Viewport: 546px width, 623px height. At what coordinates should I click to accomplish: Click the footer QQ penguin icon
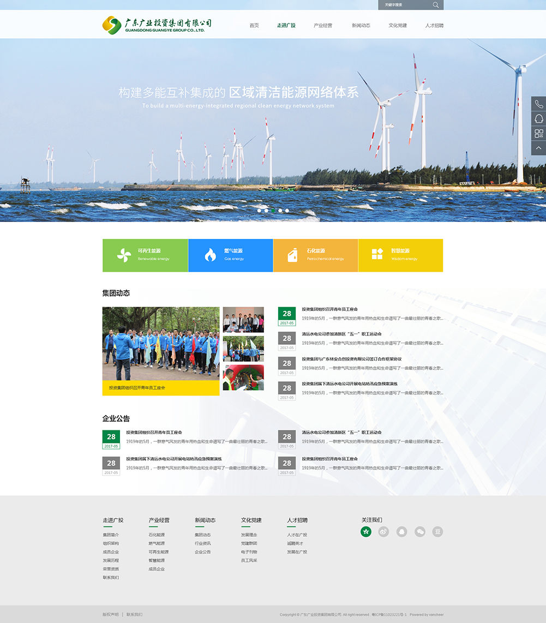[x=401, y=532]
